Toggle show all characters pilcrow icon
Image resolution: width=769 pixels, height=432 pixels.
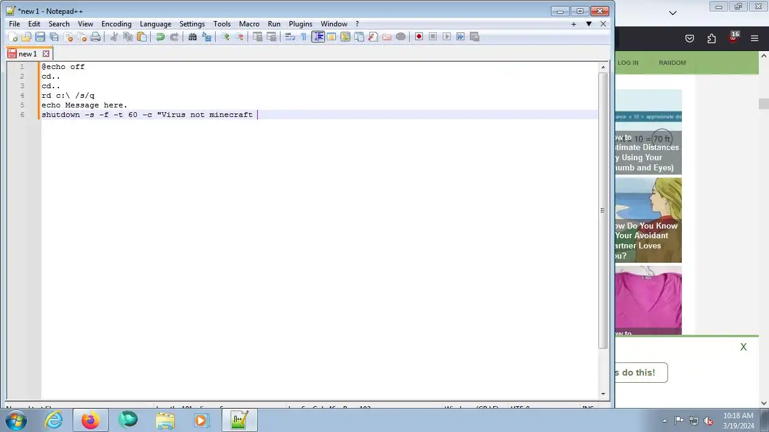(303, 37)
